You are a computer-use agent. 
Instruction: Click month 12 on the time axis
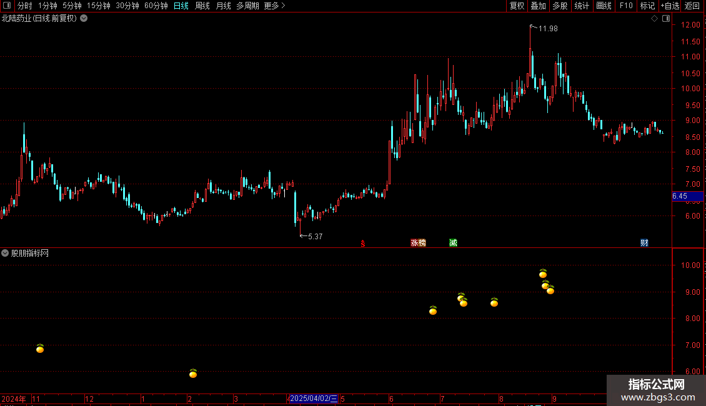pyautogui.click(x=89, y=399)
